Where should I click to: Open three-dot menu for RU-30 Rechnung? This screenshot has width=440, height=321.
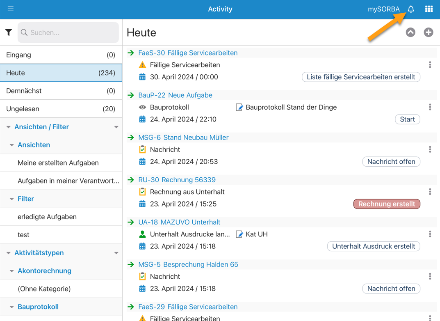(430, 192)
